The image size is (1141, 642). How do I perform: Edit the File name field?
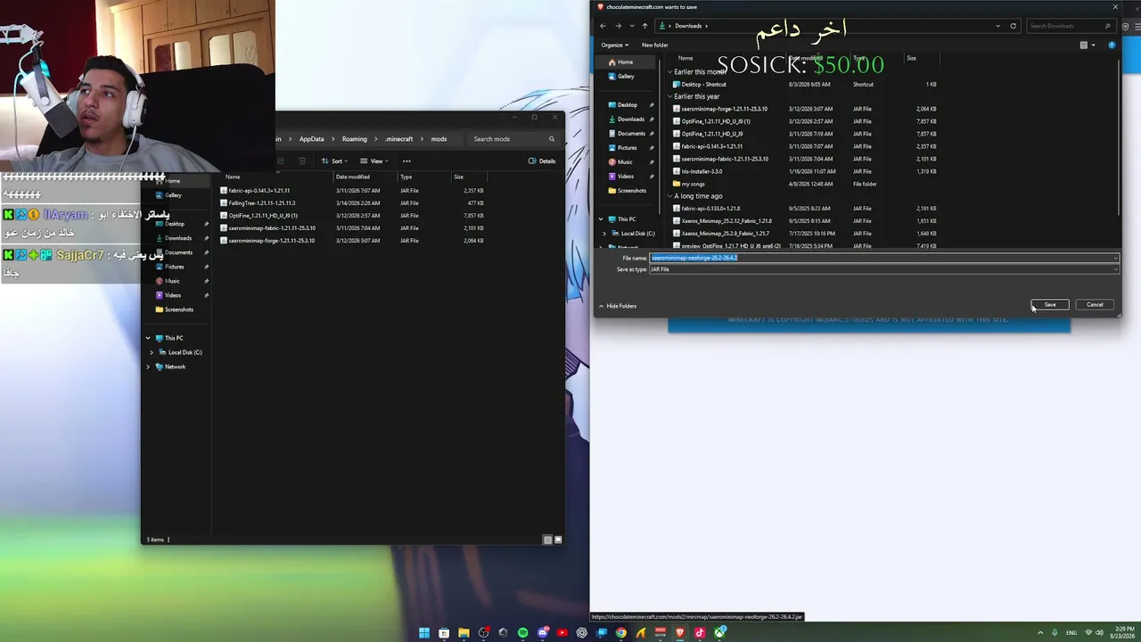[x=883, y=258]
